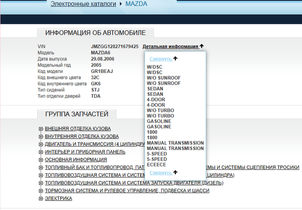302x210 pixels.
Task: Open ЭЛЕКТРИКА parts group
Action: click(x=58, y=198)
